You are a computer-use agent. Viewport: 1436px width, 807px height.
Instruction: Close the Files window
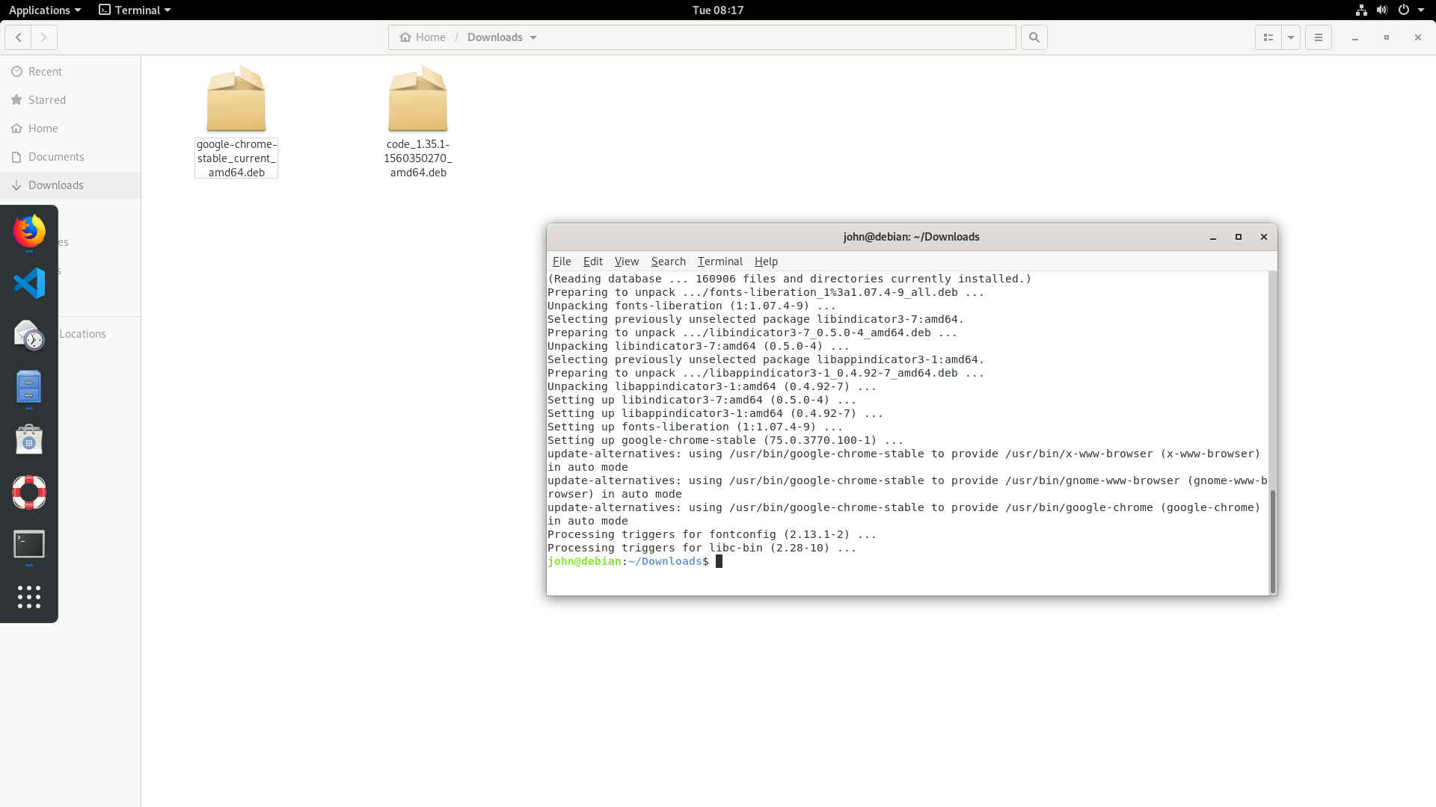[1418, 37]
